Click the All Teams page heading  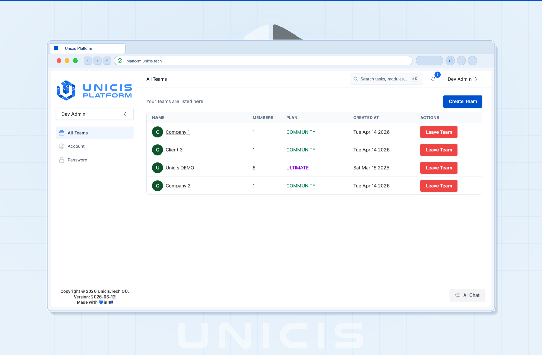coord(157,79)
